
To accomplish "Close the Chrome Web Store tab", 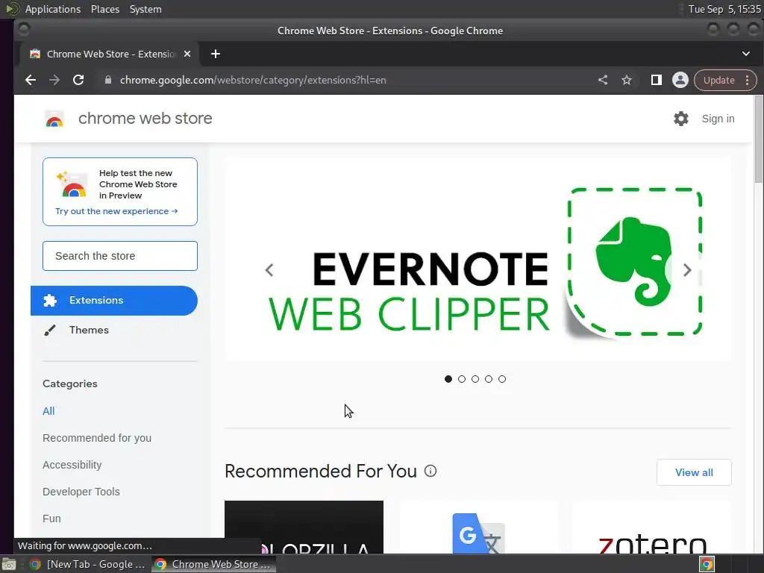I will (x=187, y=54).
